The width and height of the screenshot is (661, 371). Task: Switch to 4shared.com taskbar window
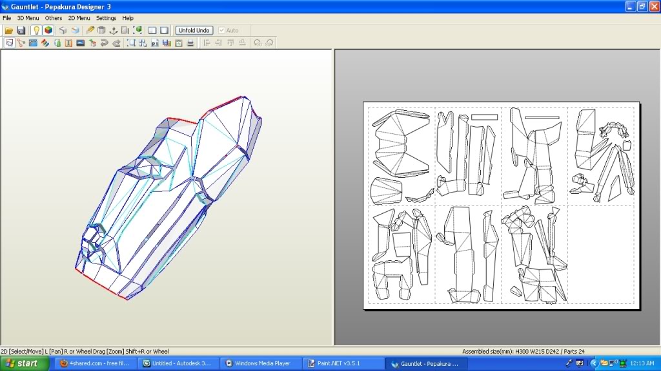[94, 363]
